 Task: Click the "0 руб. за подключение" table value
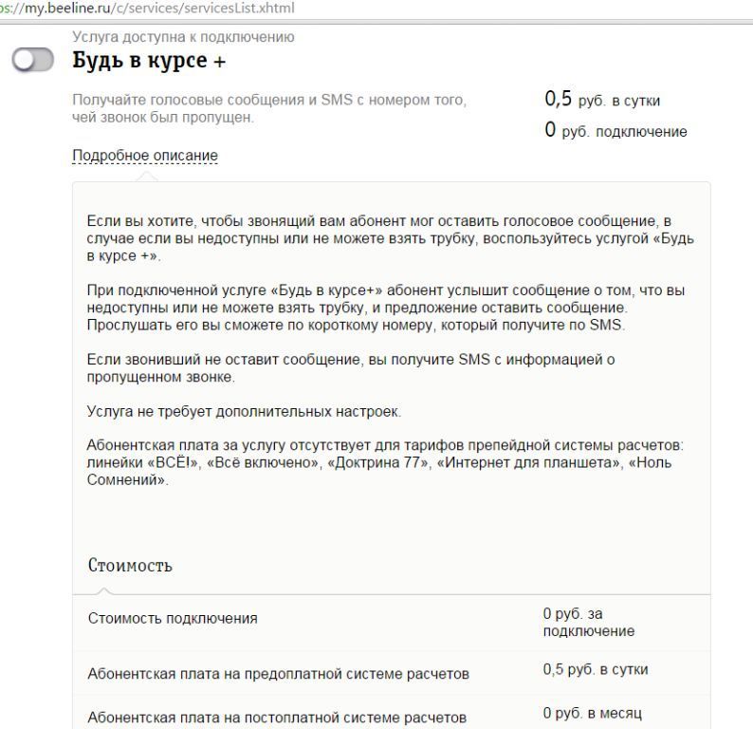588,623
